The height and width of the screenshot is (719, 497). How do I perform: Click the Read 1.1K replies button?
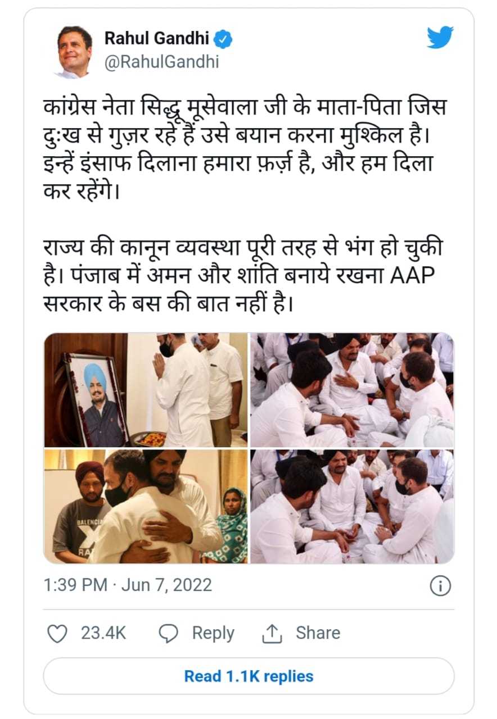248,676
